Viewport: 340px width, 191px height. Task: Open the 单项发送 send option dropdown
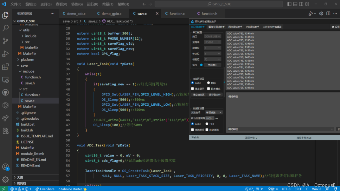point(214,112)
